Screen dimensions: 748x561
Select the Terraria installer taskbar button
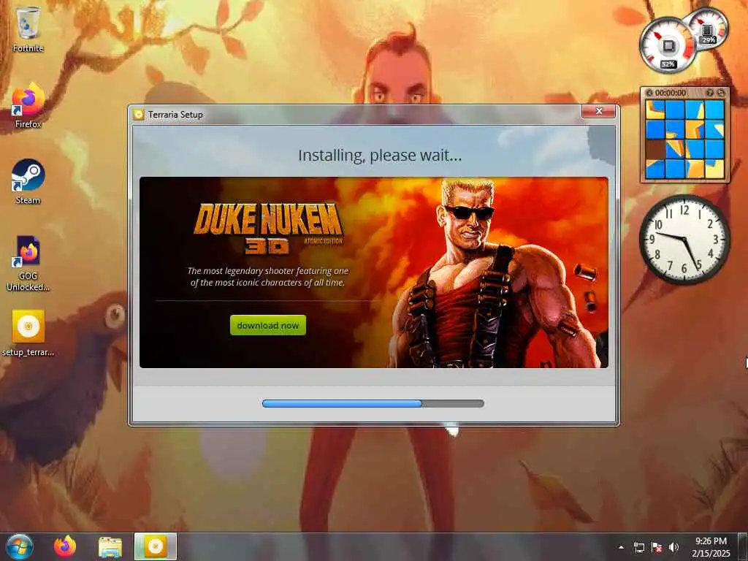[x=156, y=546]
